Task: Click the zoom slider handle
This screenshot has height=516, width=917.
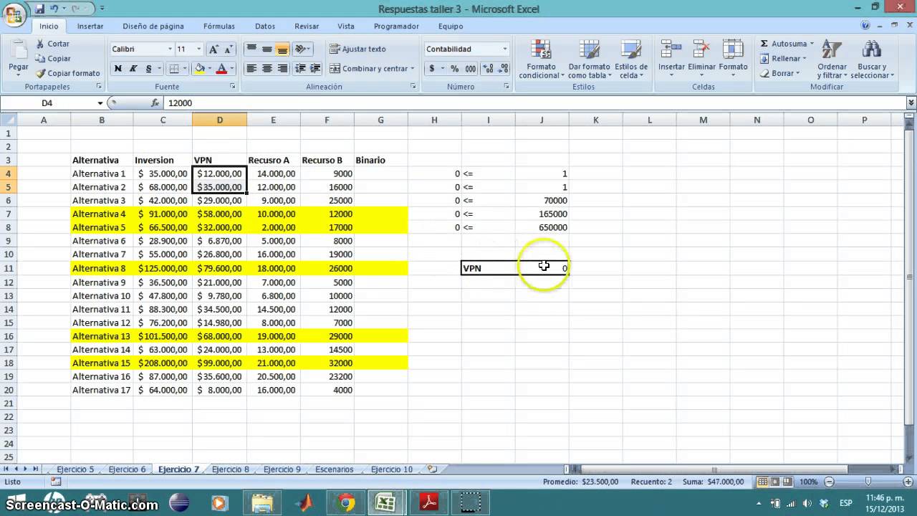Action: pyautogui.click(x=868, y=482)
